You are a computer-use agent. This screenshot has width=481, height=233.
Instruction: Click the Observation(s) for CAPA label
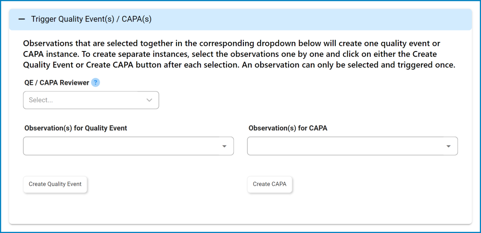pyautogui.click(x=288, y=129)
